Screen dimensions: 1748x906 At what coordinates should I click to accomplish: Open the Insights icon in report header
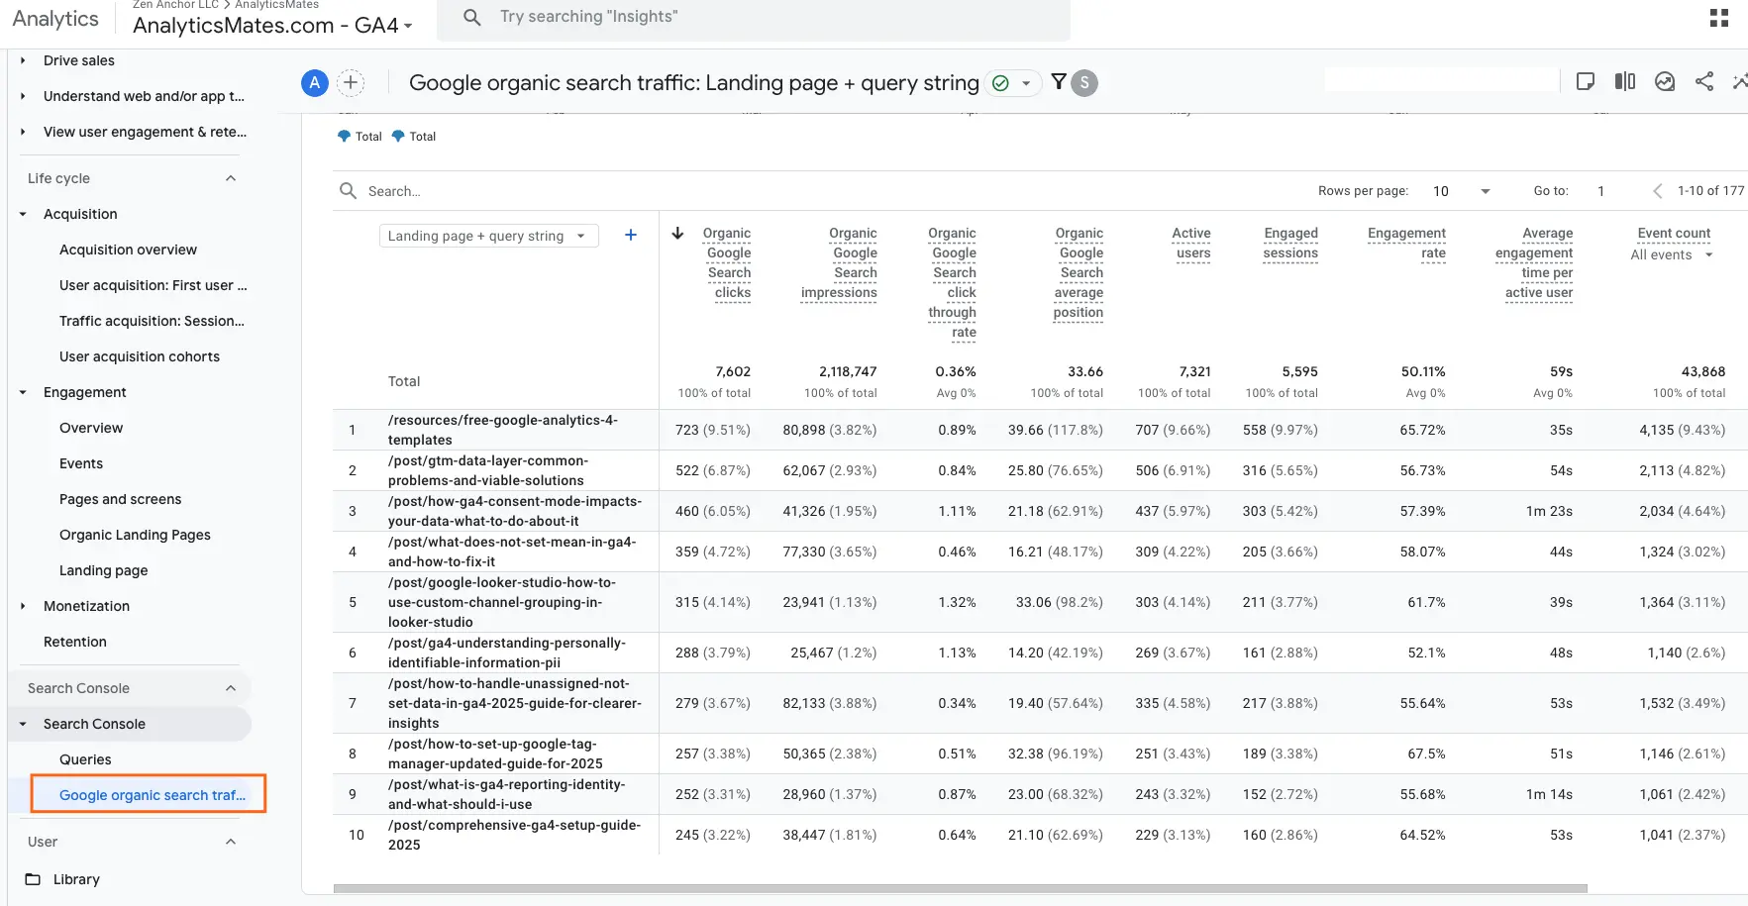(1665, 81)
